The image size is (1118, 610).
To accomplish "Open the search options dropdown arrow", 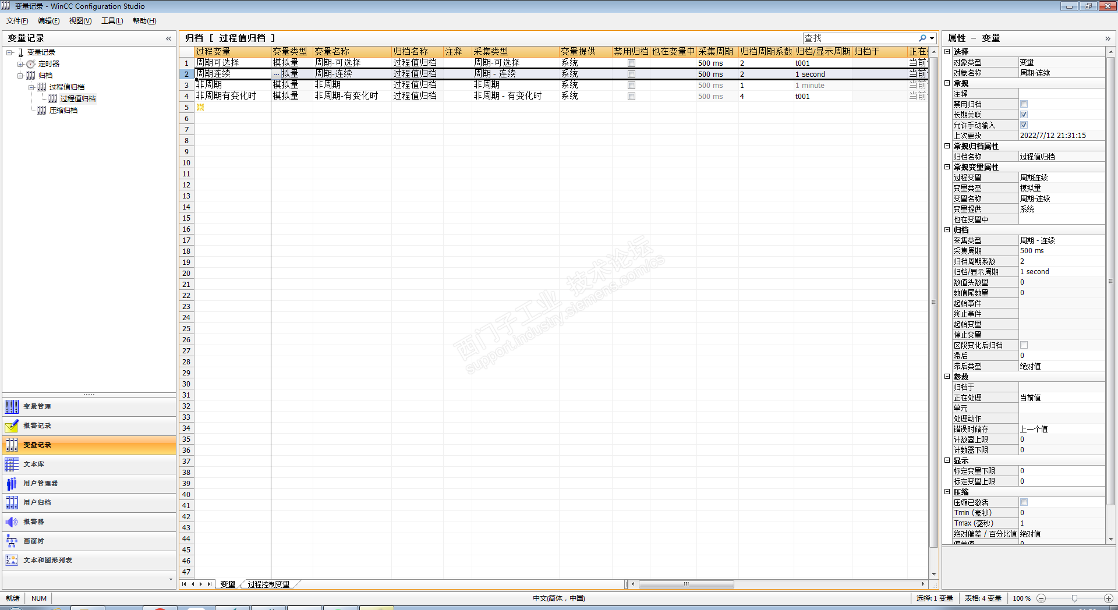I will (932, 38).
